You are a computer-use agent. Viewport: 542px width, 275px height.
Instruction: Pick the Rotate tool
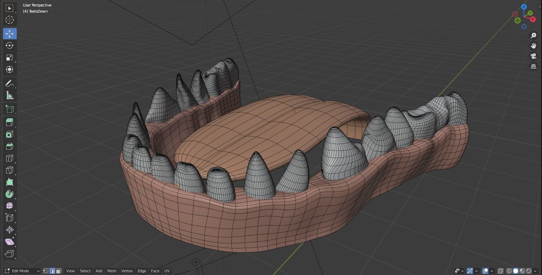tap(10, 45)
